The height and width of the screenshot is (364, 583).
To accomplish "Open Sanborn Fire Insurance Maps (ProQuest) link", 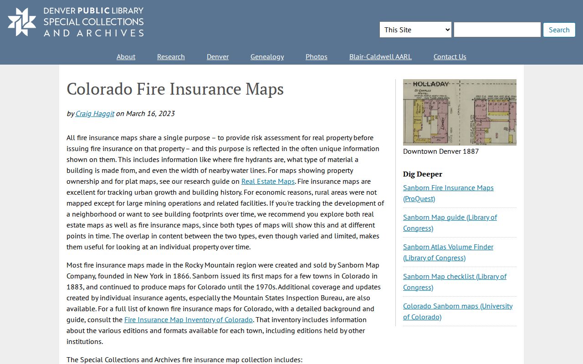I will (x=448, y=193).
